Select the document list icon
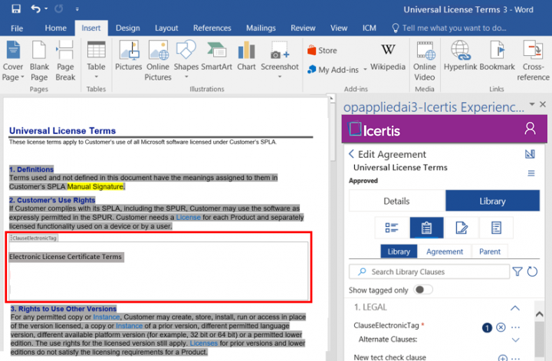The width and height of the screenshot is (552, 361). click(x=496, y=228)
